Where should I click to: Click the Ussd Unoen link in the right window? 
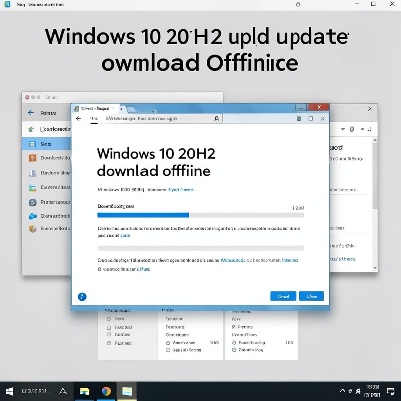(x=343, y=259)
